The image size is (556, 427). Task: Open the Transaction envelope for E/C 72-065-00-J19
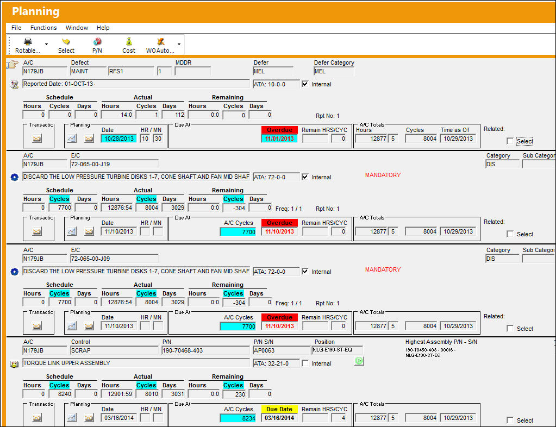click(37, 231)
